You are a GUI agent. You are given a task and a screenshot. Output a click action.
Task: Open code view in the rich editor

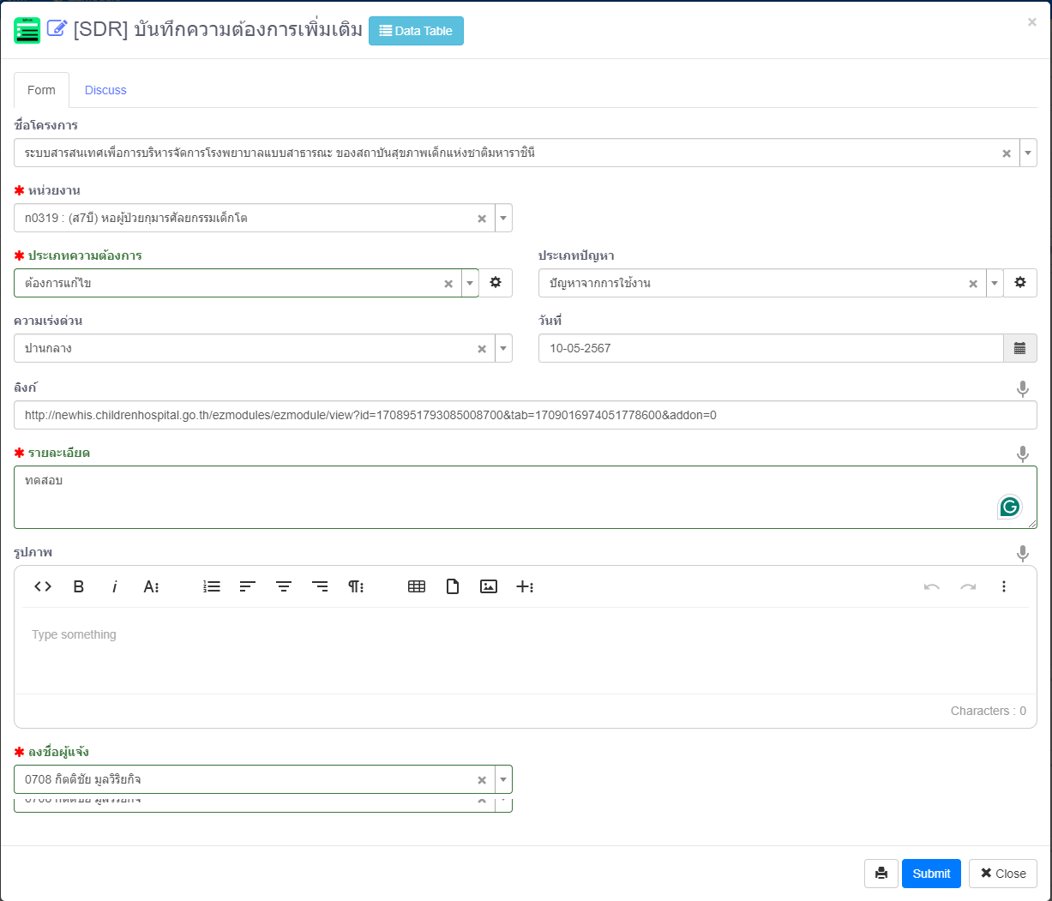pos(43,586)
